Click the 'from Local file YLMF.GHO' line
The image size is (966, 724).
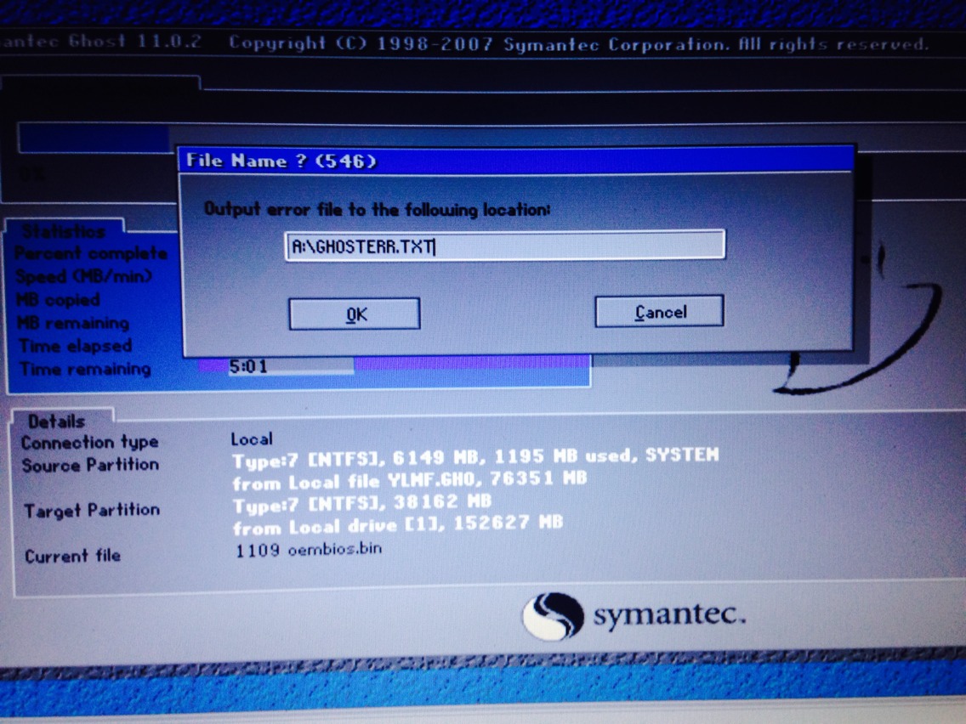pyautogui.click(x=410, y=480)
